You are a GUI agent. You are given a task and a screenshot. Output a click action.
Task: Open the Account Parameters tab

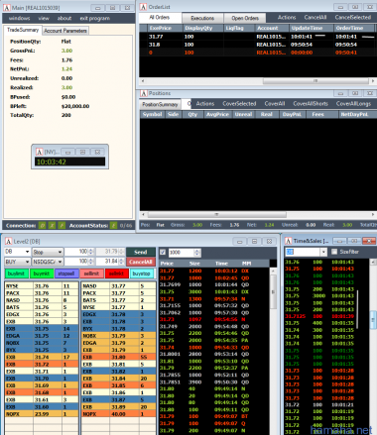(65, 31)
